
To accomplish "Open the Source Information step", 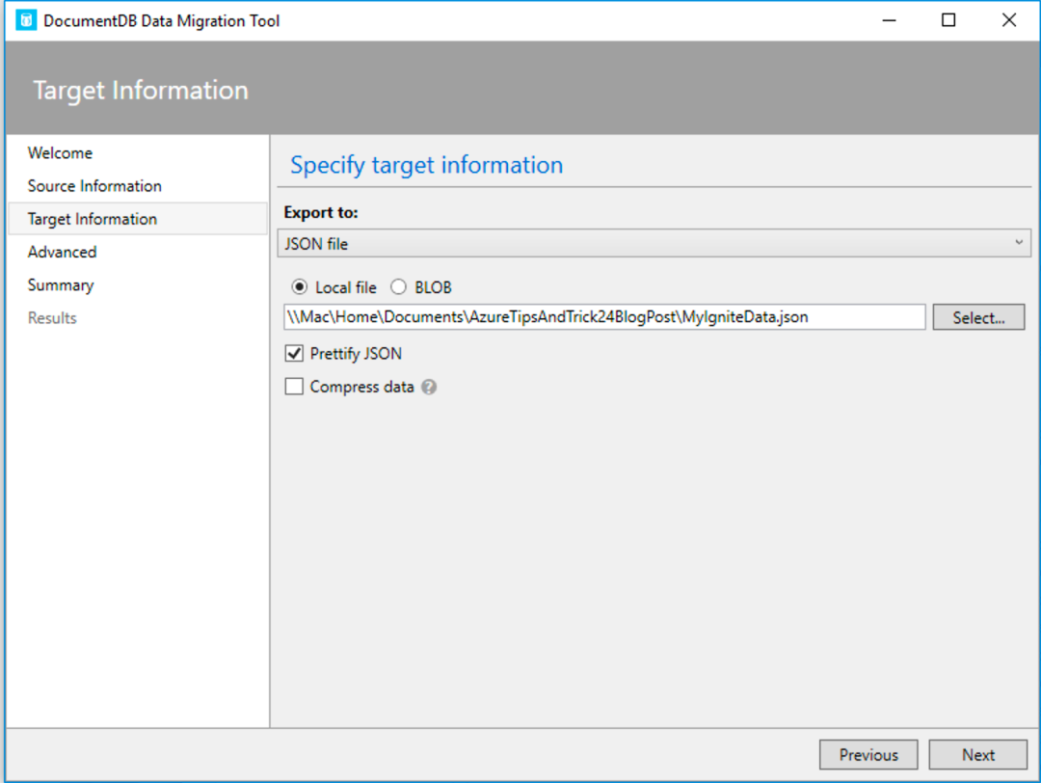I will tap(94, 186).
